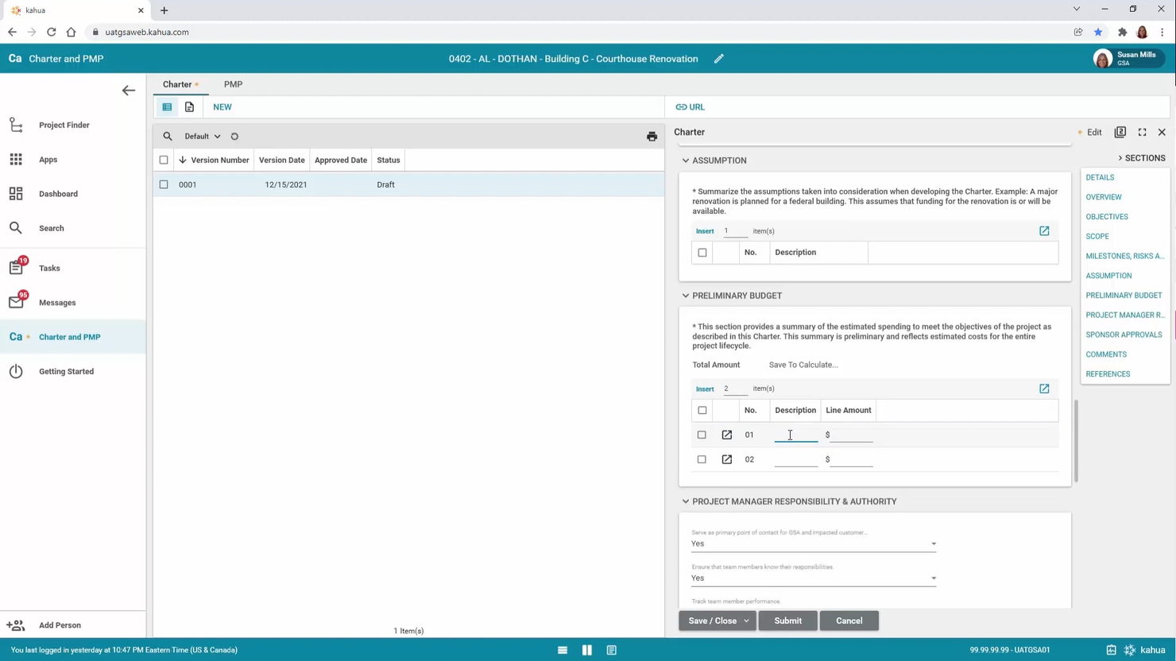The height and width of the screenshot is (661, 1176).
Task: Check the header checkbox in Assumption table
Action: (x=702, y=252)
